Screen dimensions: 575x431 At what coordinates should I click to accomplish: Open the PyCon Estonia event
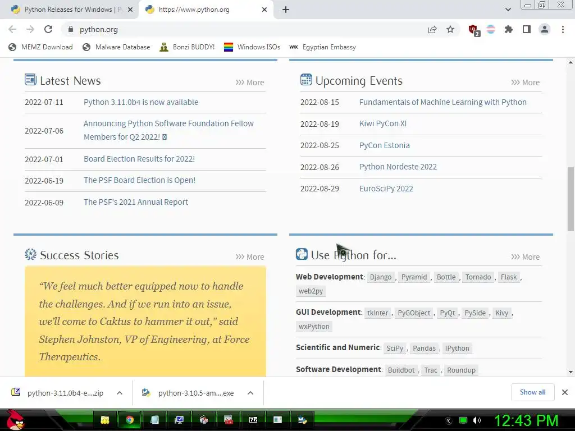tap(384, 145)
